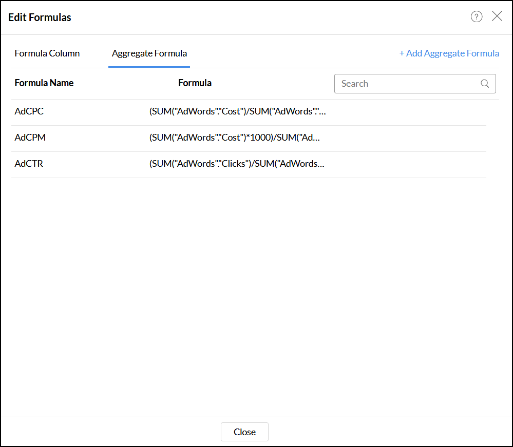Select the AdCPM formula name
Image resolution: width=513 pixels, height=447 pixels.
31,138
